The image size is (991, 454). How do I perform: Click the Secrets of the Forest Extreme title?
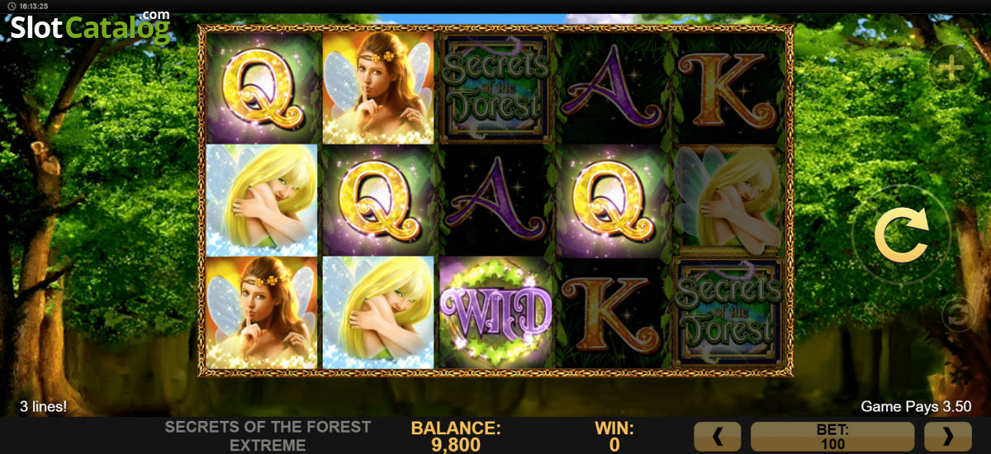pyautogui.click(x=268, y=436)
